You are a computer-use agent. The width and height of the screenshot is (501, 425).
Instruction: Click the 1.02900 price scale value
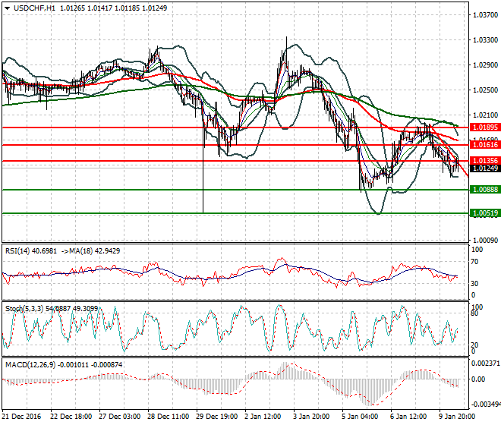[x=485, y=65]
